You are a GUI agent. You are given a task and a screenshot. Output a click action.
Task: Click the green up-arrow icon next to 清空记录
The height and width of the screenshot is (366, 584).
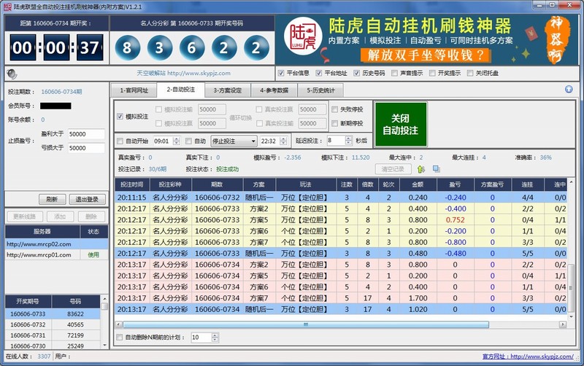click(421, 169)
